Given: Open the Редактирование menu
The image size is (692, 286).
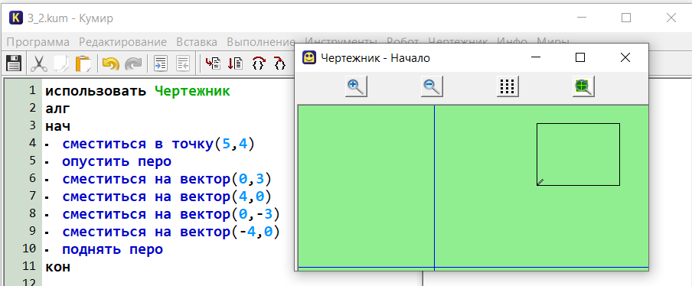Looking at the screenshot, I should [x=122, y=42].
